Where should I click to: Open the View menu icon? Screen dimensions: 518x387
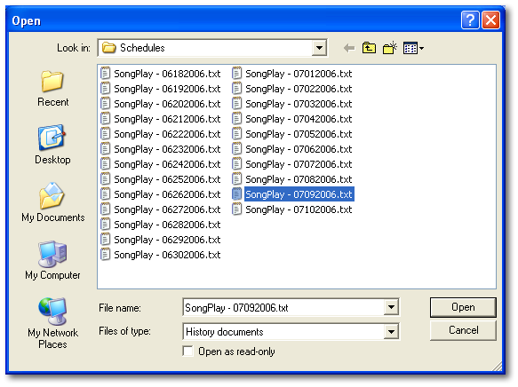tap(413, 48)
